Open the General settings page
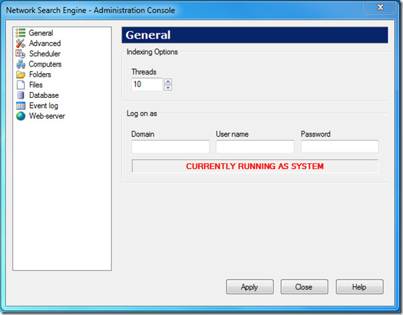The width and height of the screenshot is (403, 315). tap(41, 33)
